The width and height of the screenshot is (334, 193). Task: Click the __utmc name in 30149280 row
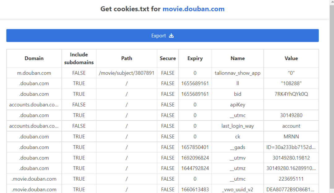(x=238, y=115)
